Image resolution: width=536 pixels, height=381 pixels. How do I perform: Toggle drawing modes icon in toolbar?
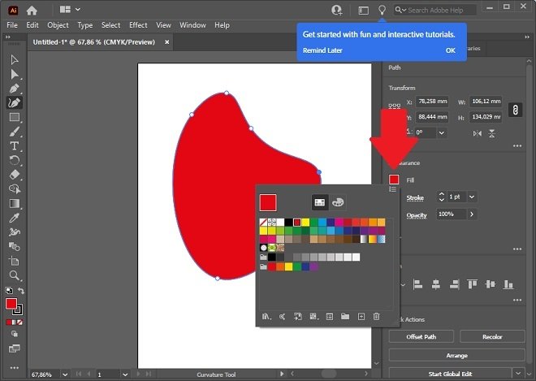[x=15, y=334]
